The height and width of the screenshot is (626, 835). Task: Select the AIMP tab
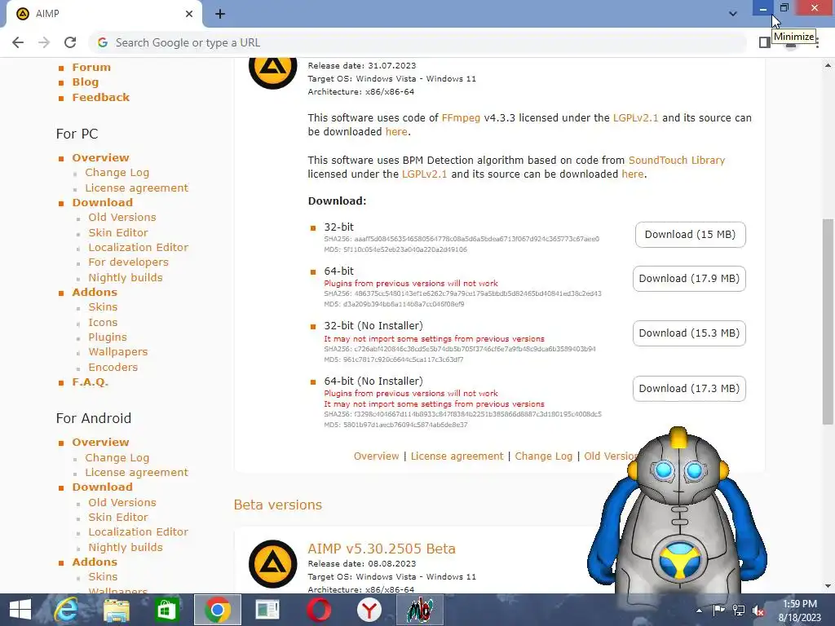[104, 14]
